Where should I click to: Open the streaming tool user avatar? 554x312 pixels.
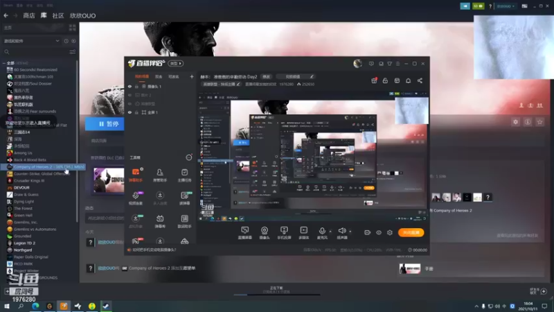click(357, 63)
